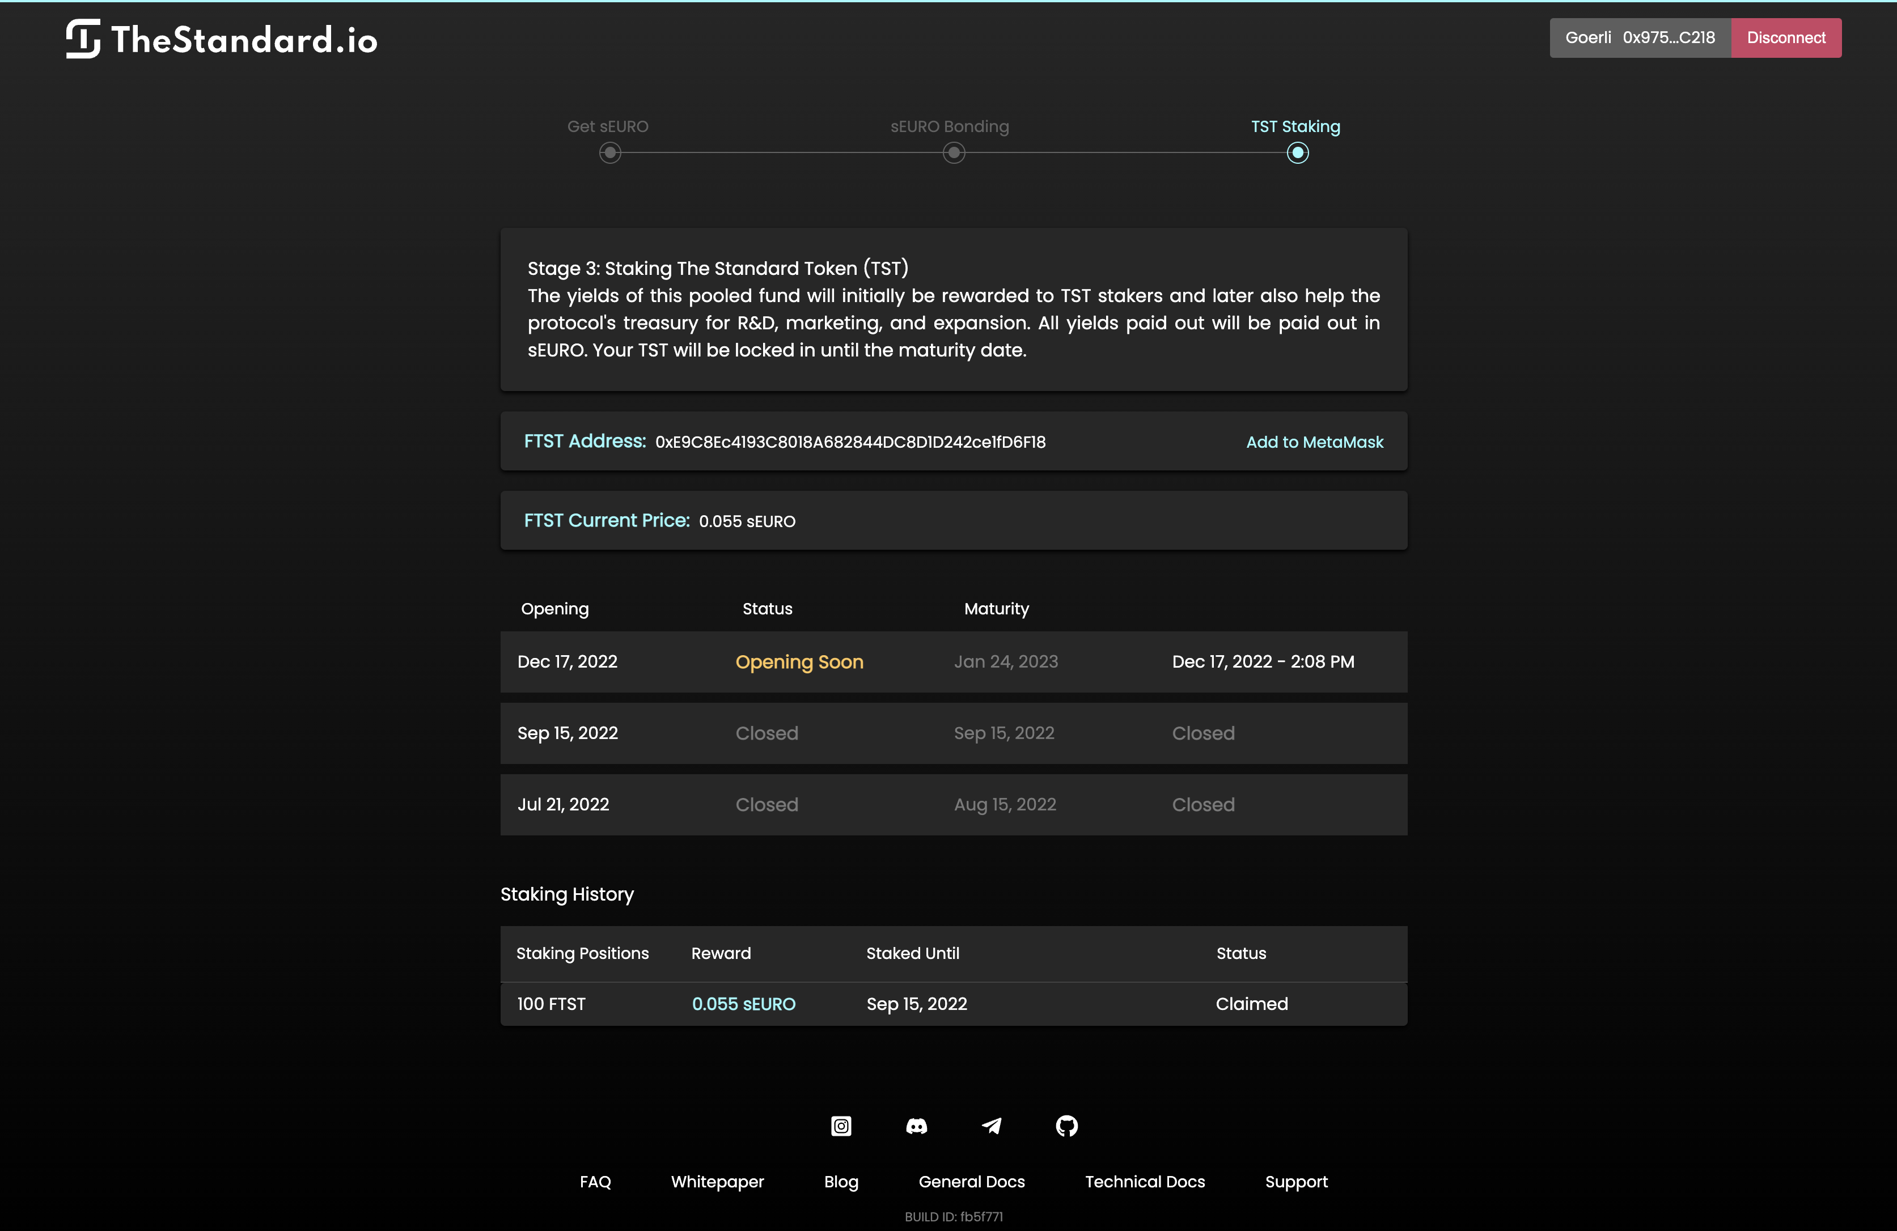This screenshot has height=1231, width=1897.
Task: Open the Whitepaper footer link
Action: pyautogui.click(x=717, y=1182)
